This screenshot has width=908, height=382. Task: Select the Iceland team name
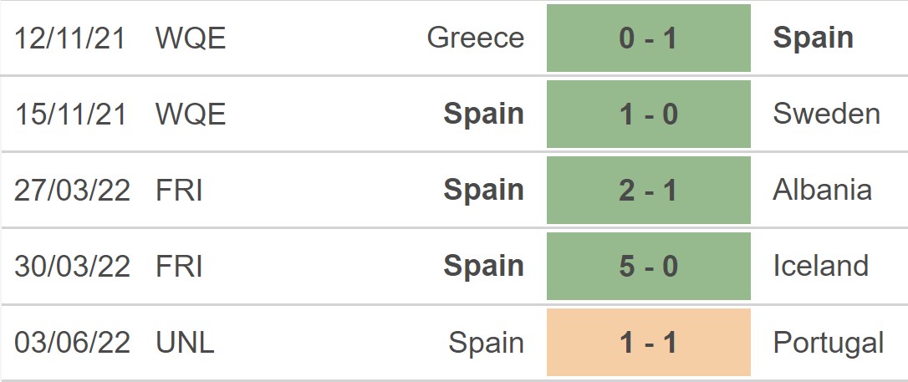(x=820, y=266)
